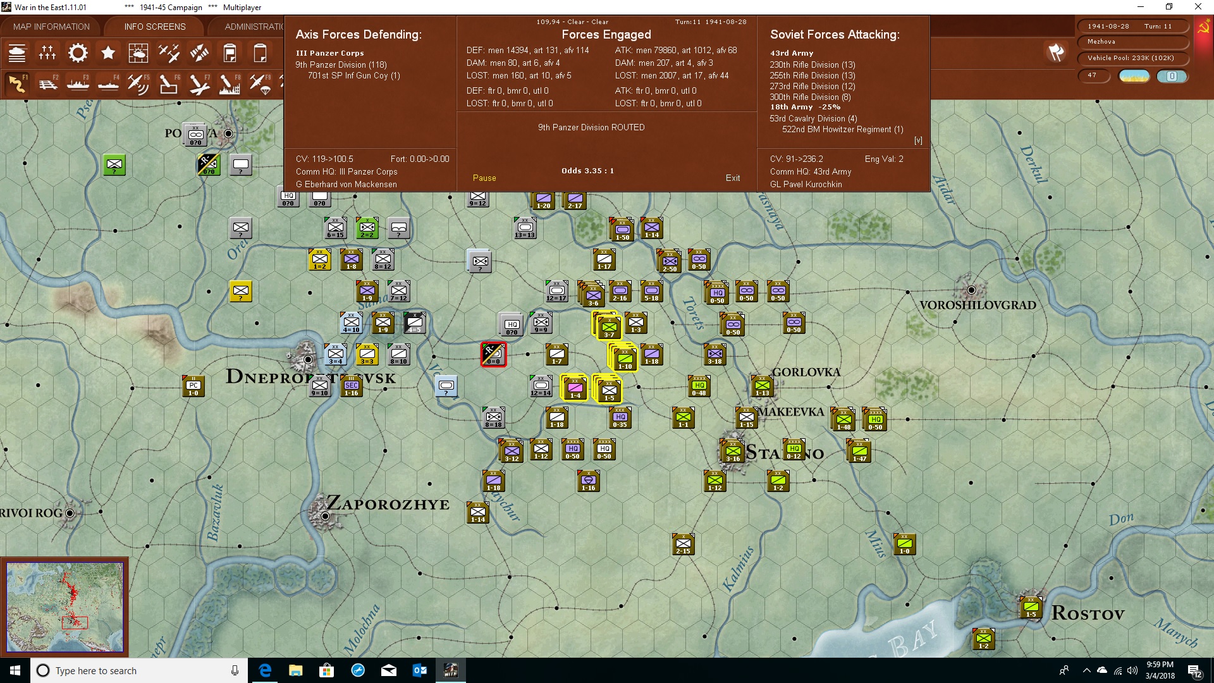Open 230th Rifle Division (13) entry
The height and width of the screenshot is (683, 1214).
tap(812, 65)
